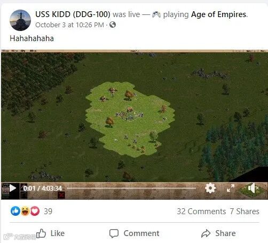Click the public globe privacy icon
Viewport: 268px width, 243px height.
coord(113,25)
